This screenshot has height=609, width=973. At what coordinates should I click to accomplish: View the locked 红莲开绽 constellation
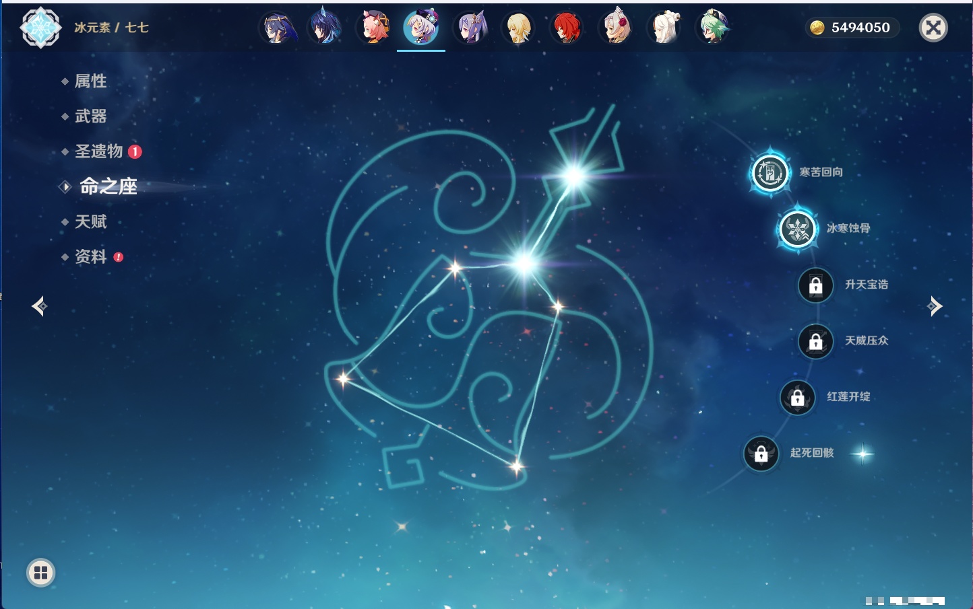[797, 397]
